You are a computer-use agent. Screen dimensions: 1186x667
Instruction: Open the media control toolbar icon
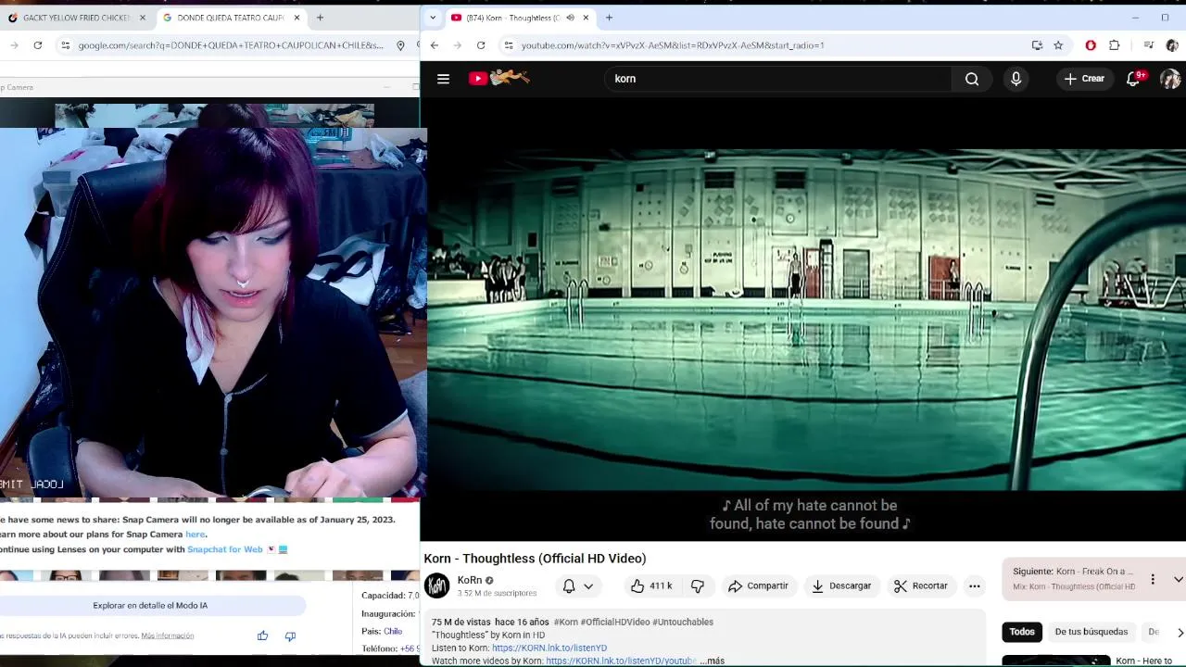(x=1148, y=45)
